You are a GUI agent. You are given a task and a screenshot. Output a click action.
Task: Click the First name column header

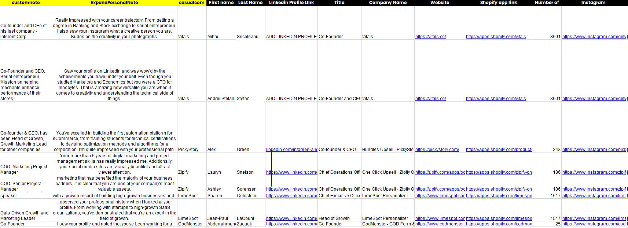click(x=221, y=3)
